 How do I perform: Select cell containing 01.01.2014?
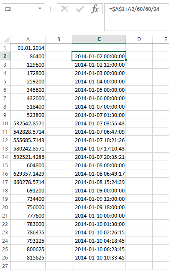[28, 48]
